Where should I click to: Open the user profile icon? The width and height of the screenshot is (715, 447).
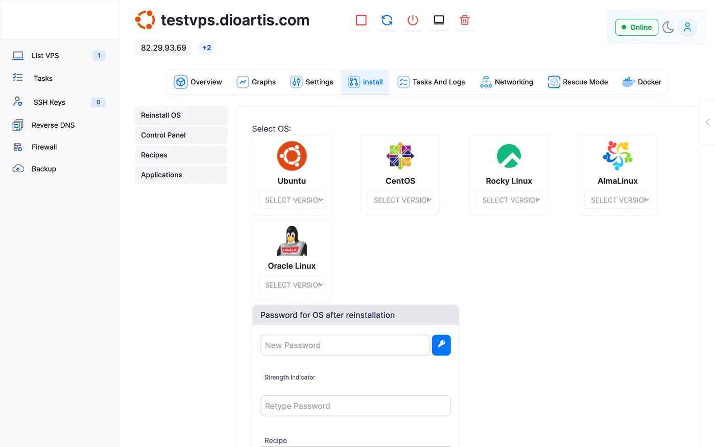pyautogui.click(x=687, y=27)
